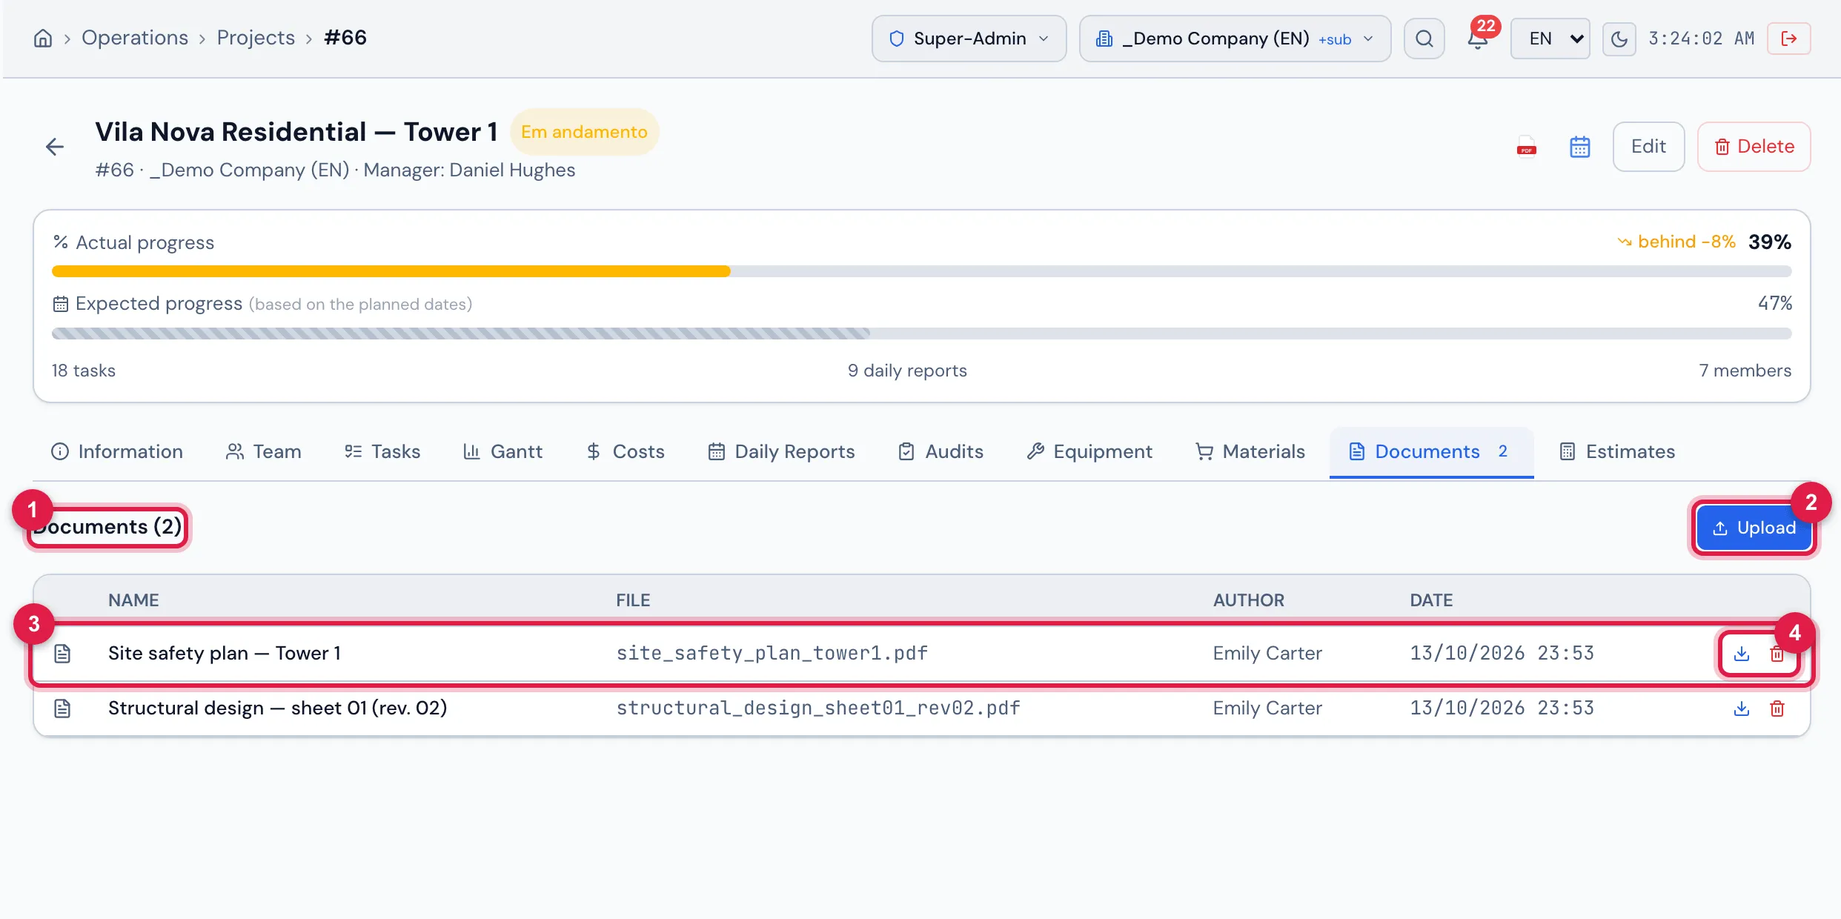
Task: Click the file icon beside Site safety plan
Action: [x=62, y=654]
